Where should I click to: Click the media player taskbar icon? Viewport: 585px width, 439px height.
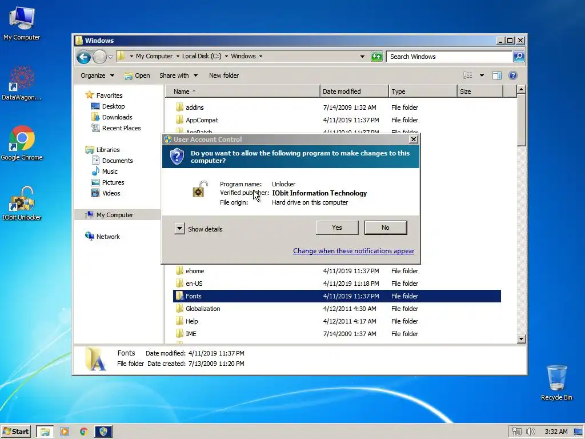coord(65,432)
